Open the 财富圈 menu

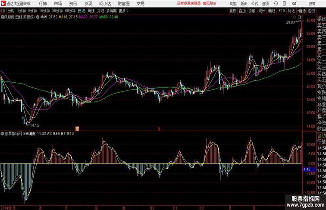[124, 3]
